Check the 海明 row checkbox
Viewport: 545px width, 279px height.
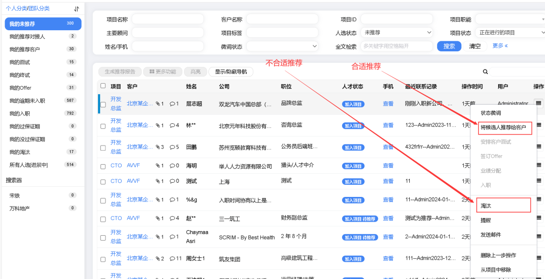(x=103, y=167)
